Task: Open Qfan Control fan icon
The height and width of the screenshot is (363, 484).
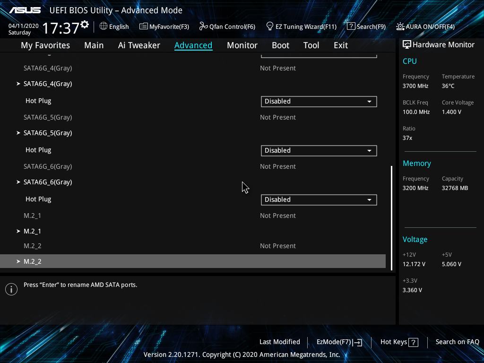Action: (203, 26)
